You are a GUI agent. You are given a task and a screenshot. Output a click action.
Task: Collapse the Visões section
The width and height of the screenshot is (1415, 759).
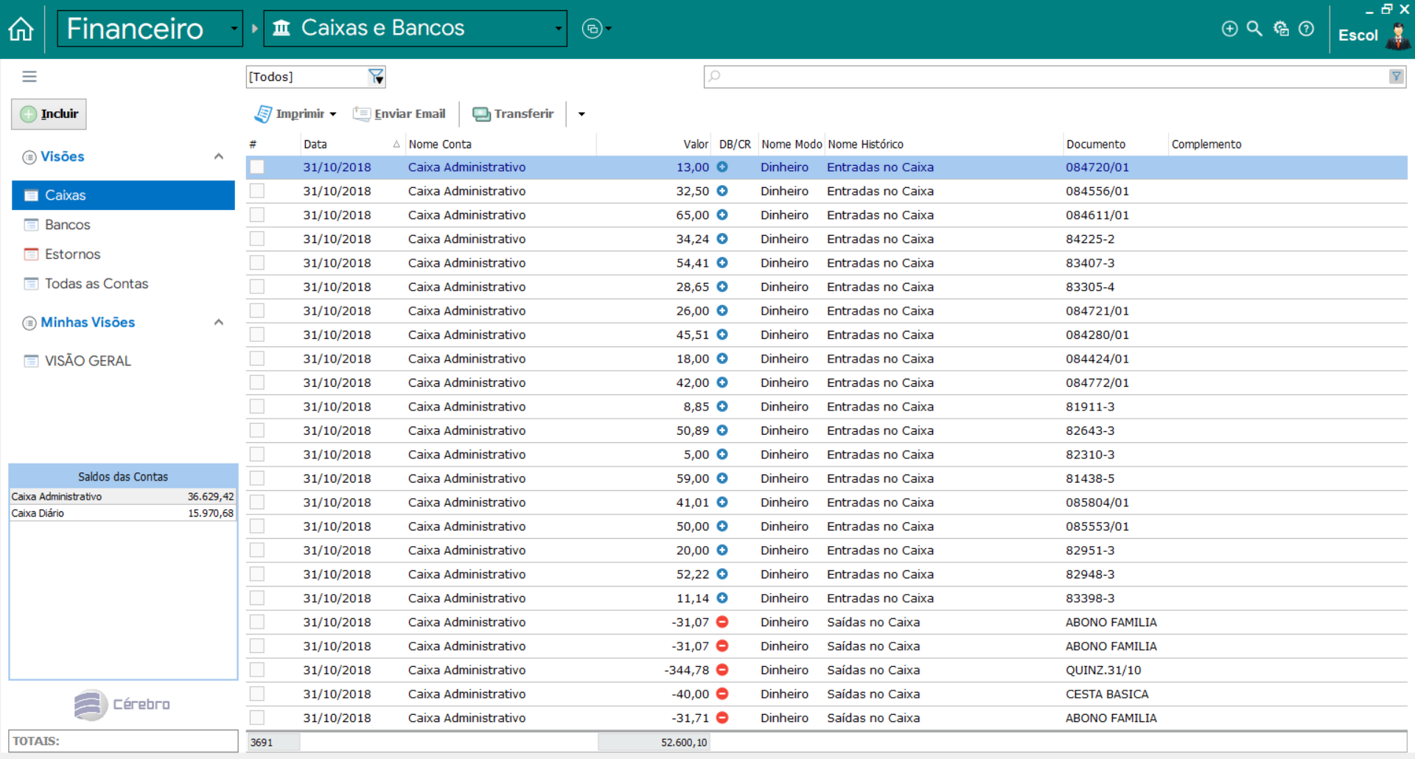[219, 156]
